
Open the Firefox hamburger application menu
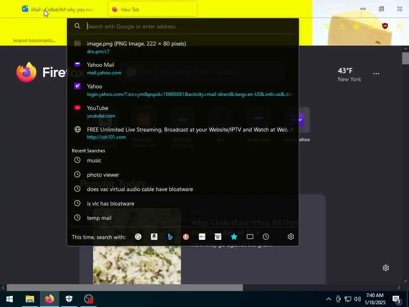click(x=399, y=26)
